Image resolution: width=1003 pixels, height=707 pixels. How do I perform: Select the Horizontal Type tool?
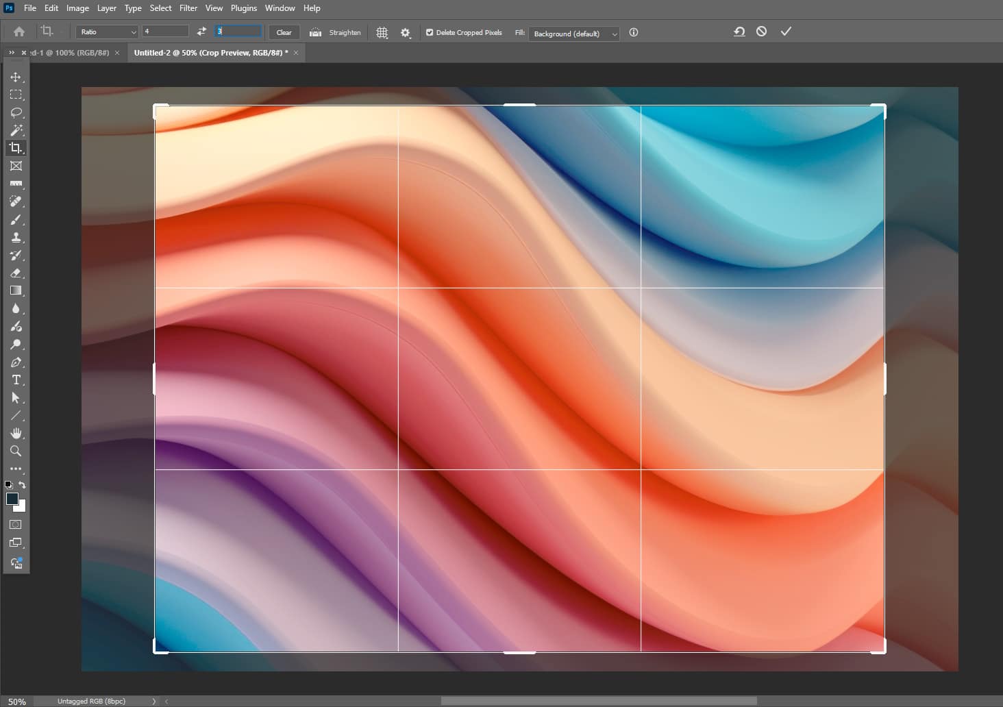pyautogui.click(x=16, y=380)
